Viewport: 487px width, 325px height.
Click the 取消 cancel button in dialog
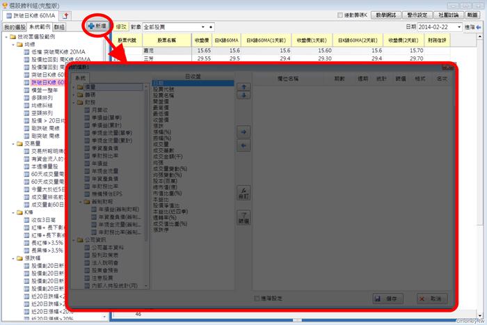pos(432,299)
